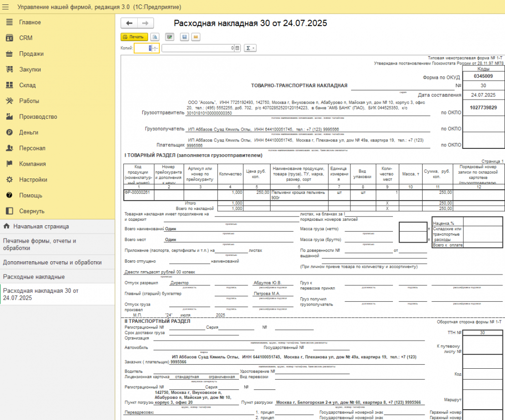Screen dimensions: 505x420
Task: Select the ТОВАРНО-ТРАНСПОРТНАЯ НАКЛАДНАЯ heading
Action: pyautogui.click(x=299, y=86)
